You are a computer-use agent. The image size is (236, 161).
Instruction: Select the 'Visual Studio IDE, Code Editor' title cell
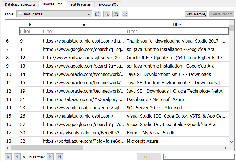coord(177,116)
